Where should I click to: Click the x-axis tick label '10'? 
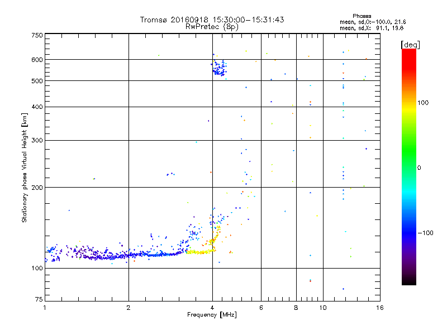click(x=323, y=308)
